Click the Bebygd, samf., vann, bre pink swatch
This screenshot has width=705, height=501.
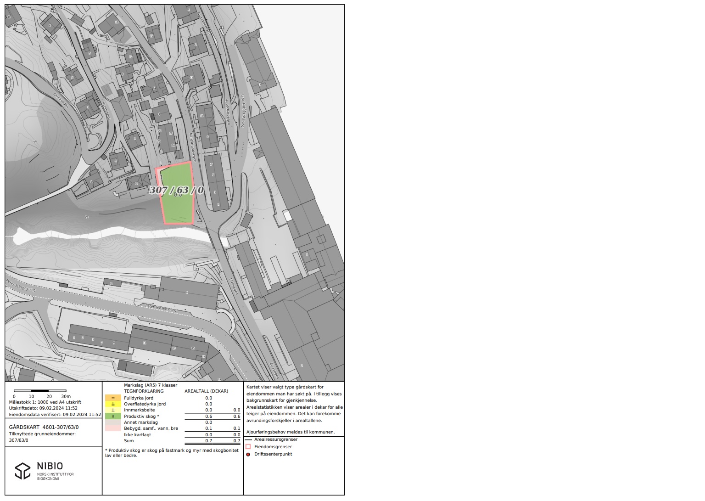tap(113, 428)
